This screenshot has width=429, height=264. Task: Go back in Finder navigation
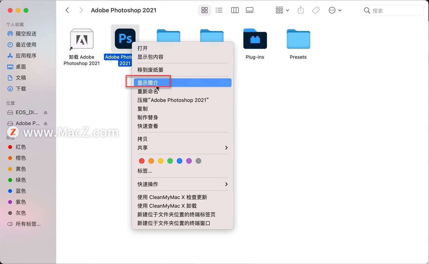67,10
